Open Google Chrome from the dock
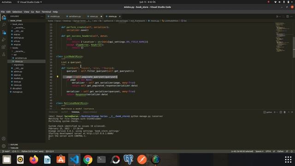This screenshot has height=166, width=295. (88, 160)
